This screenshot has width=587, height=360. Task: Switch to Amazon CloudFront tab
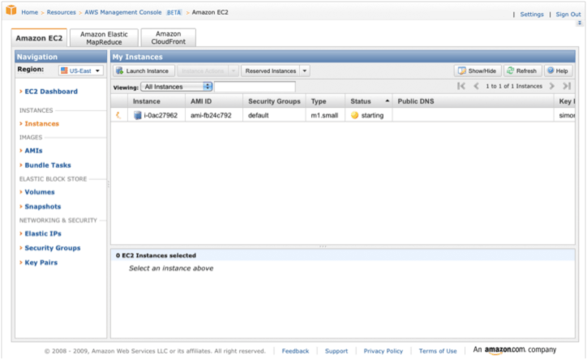click(168, 38)
